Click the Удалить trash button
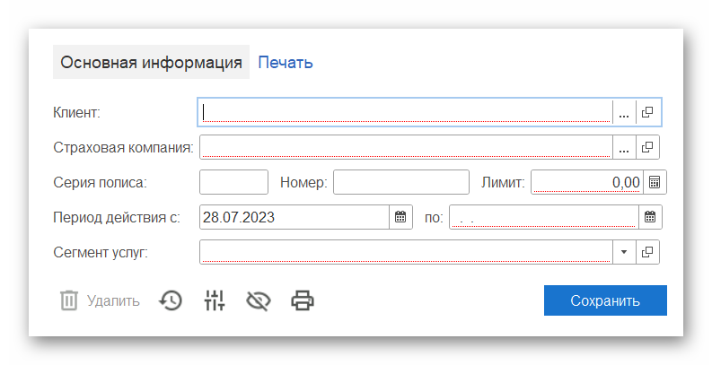 coord(100,300)
